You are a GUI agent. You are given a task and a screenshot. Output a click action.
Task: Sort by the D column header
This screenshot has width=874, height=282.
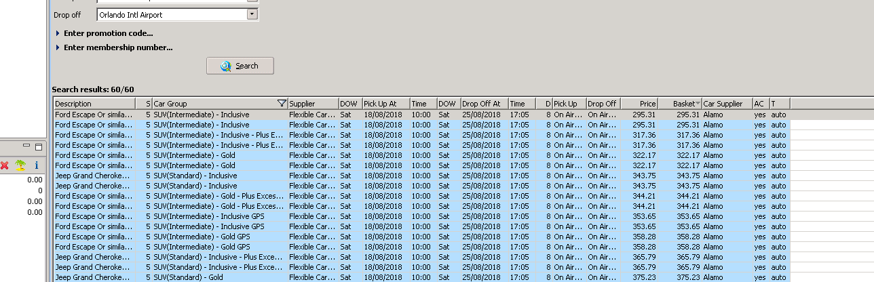[544, 104]
